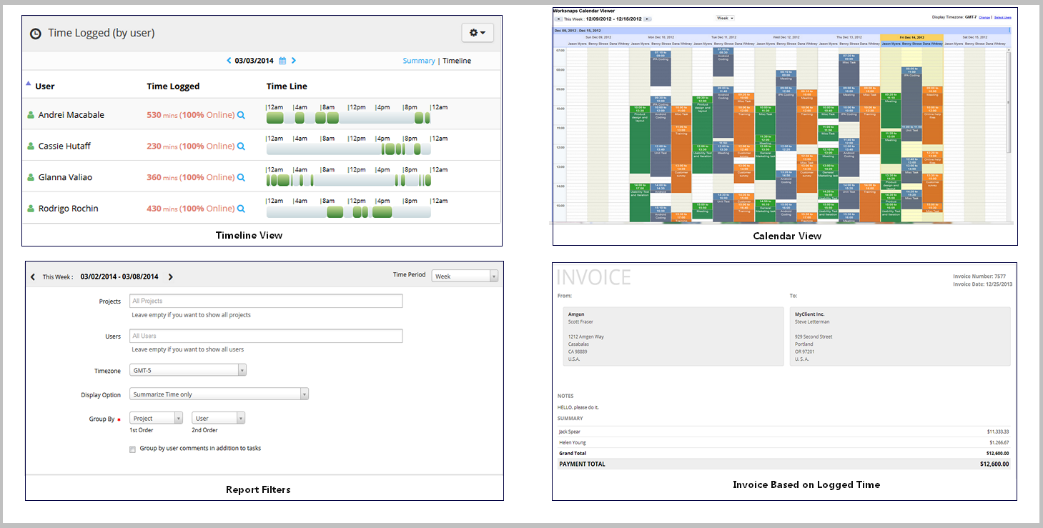Enable group by user comments checkbox
This screenshot has width=1043, height=528.
coord(132,449)
